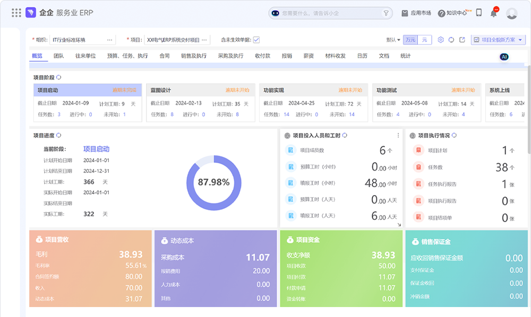Click the notification bell icon
The image size is (531, 317).
pos(494,13)
